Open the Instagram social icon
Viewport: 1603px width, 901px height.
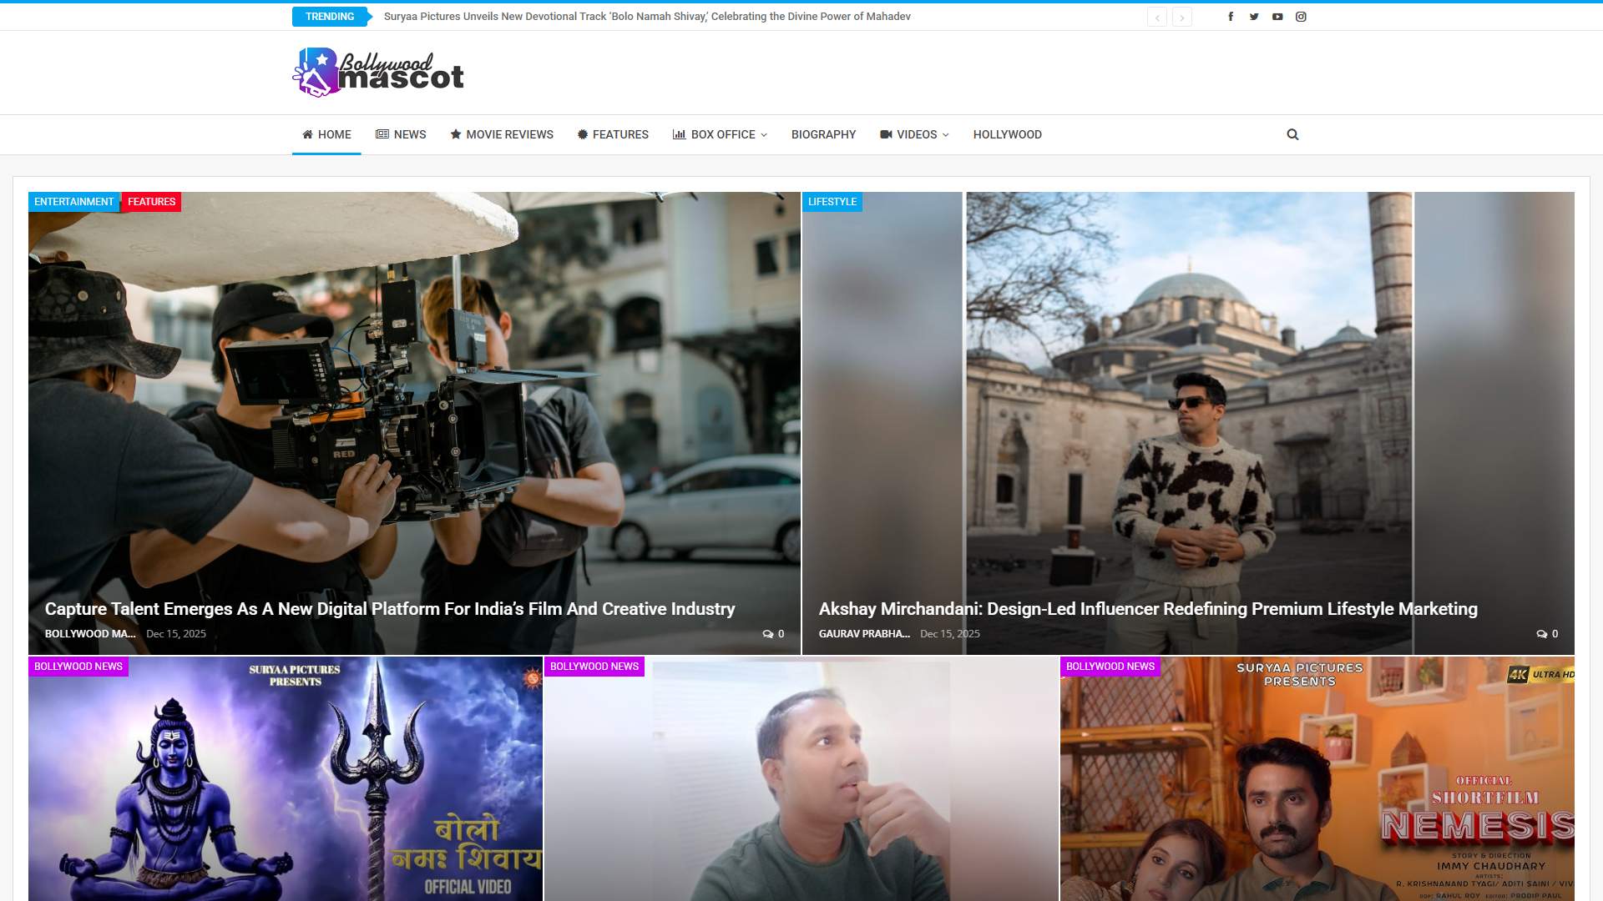point(1301,17)
